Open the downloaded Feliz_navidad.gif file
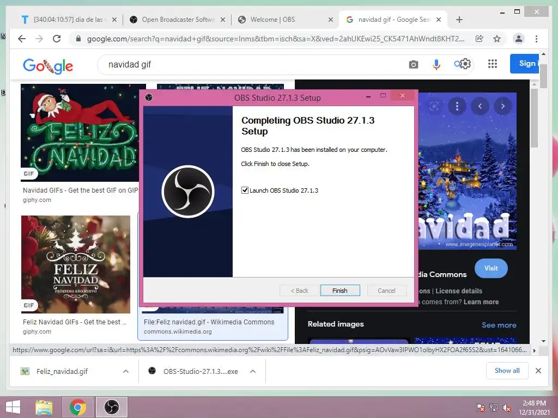The width and height of the screenshot is (558, 418). point(62,371)
